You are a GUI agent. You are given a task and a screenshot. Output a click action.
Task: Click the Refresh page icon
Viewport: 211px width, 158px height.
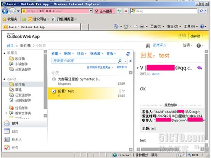coord(119,11)
